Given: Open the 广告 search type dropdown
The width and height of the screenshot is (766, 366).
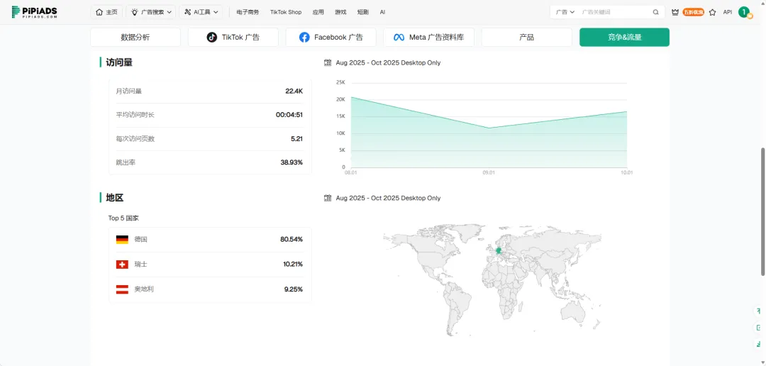Looking at the screenshot, I should coord(565,12).
